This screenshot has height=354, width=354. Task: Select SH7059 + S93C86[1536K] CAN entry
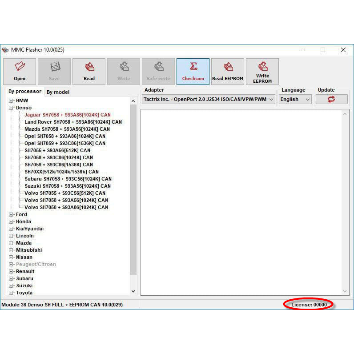click(x=59, y=165)
